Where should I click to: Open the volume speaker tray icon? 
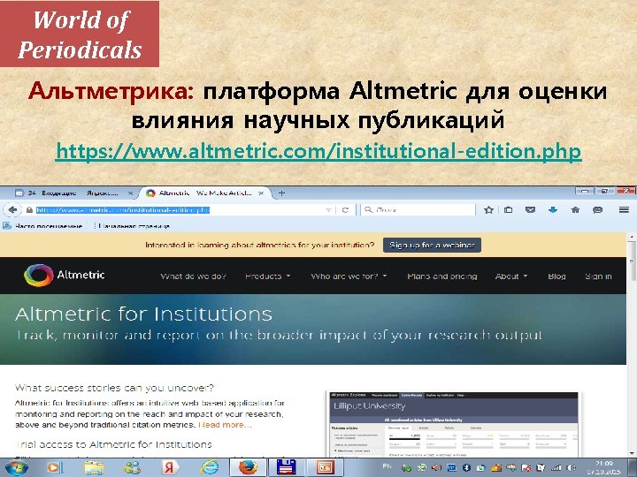[x=572, y=467]
